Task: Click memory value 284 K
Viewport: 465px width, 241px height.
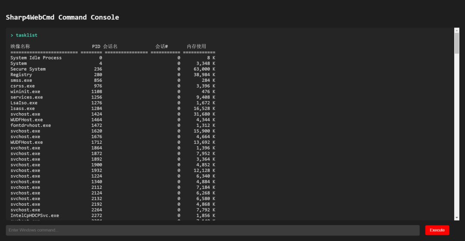Action: click(208, 80)
